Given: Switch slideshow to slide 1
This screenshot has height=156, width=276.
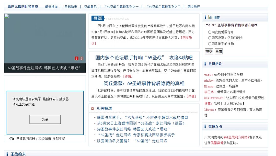Looking at the screenshot, I should pos(76,59).
